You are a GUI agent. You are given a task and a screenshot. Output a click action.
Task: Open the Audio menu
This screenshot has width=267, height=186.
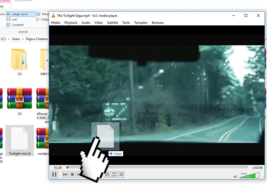(x=86, y=23)
